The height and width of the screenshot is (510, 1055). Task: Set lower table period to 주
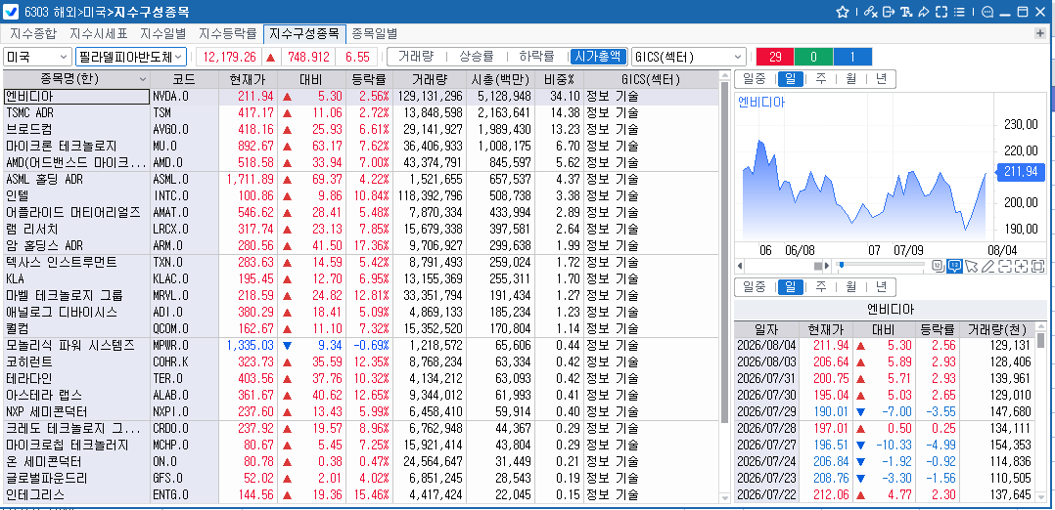[820, 287]
